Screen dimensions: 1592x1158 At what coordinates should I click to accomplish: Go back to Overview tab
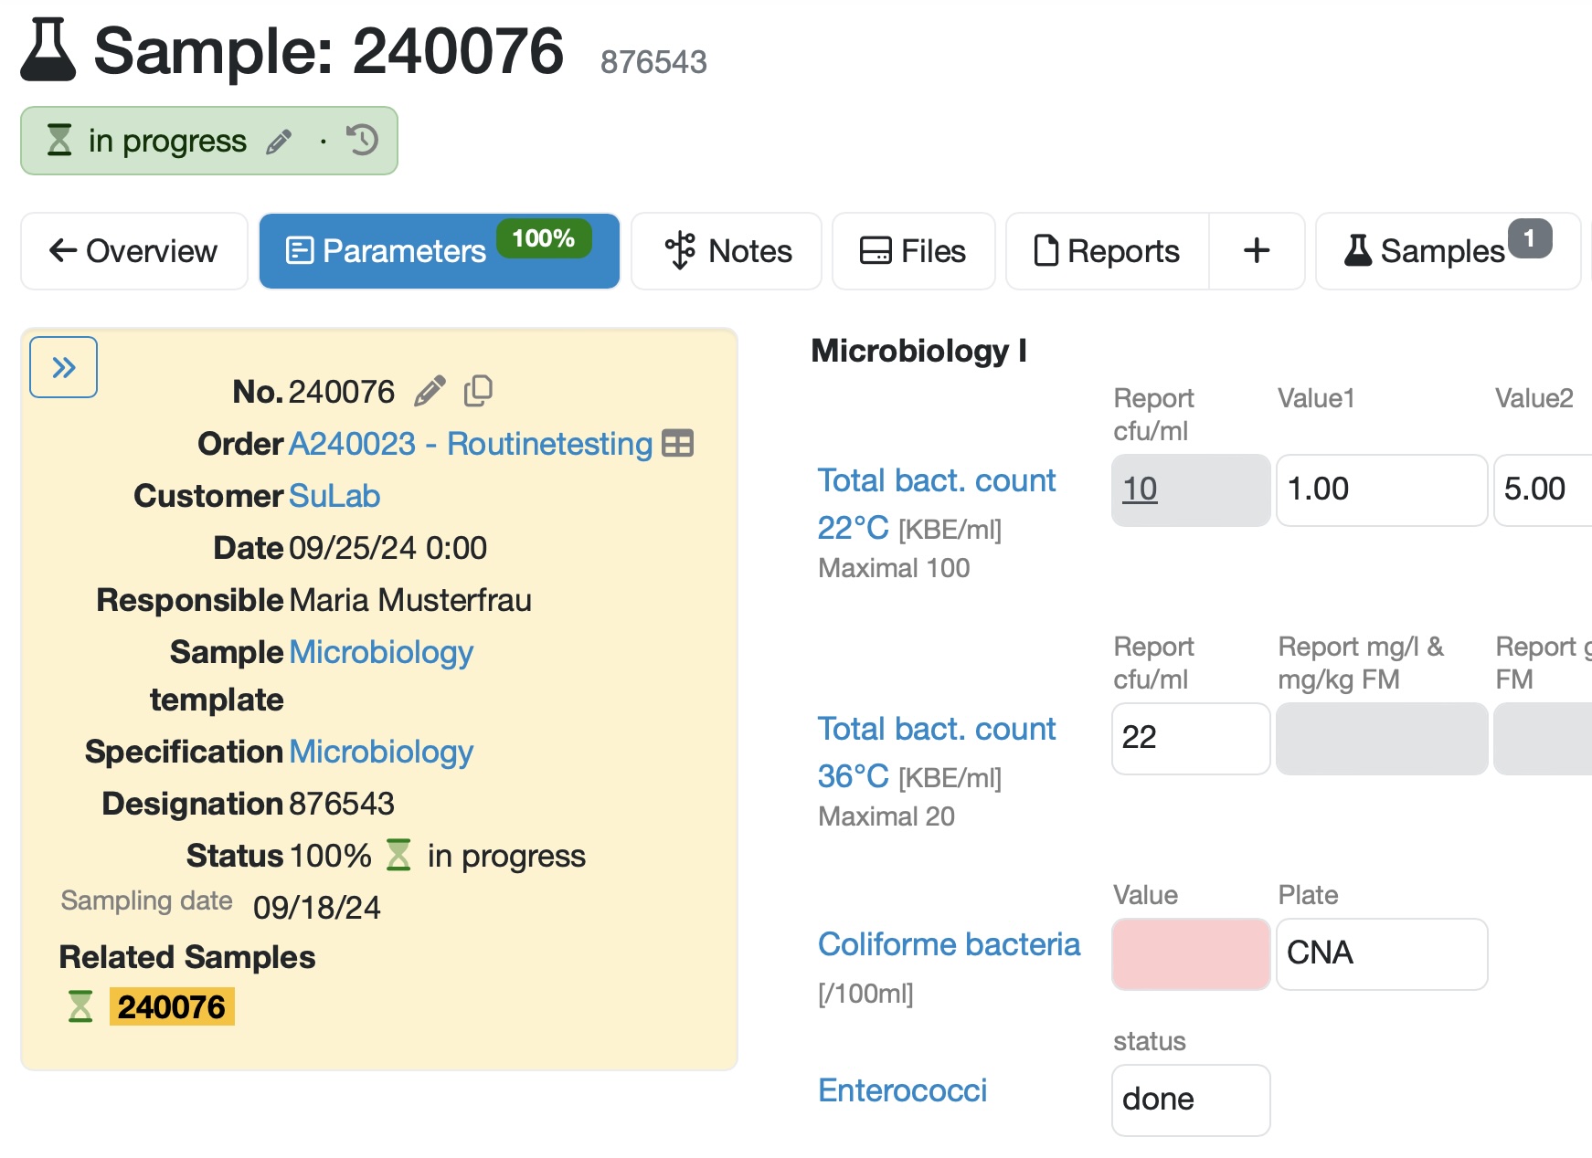click(x=134, y=251)
